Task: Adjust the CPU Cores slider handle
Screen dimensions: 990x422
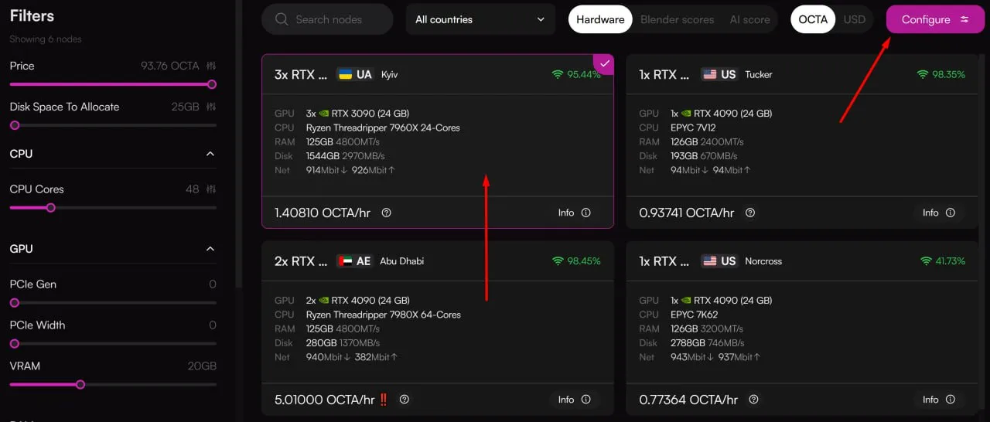Action: (51, 207)
